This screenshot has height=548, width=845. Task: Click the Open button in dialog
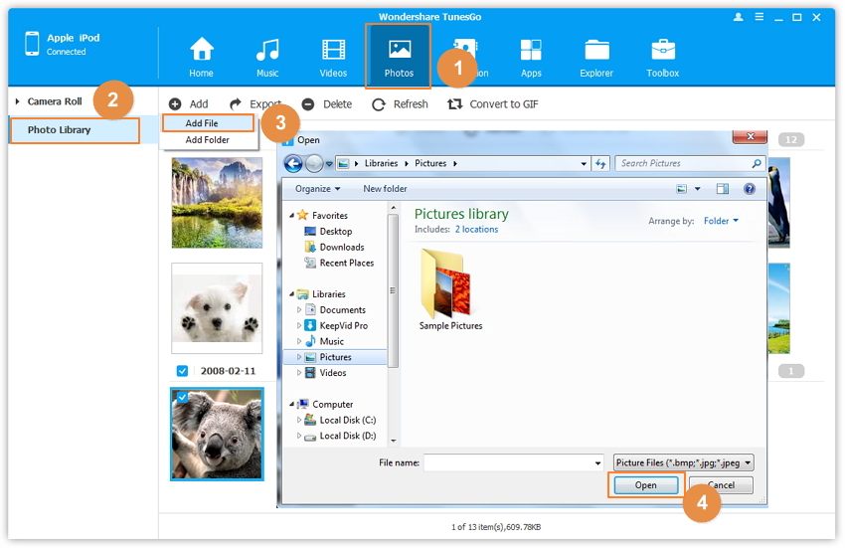pos(645,485)
